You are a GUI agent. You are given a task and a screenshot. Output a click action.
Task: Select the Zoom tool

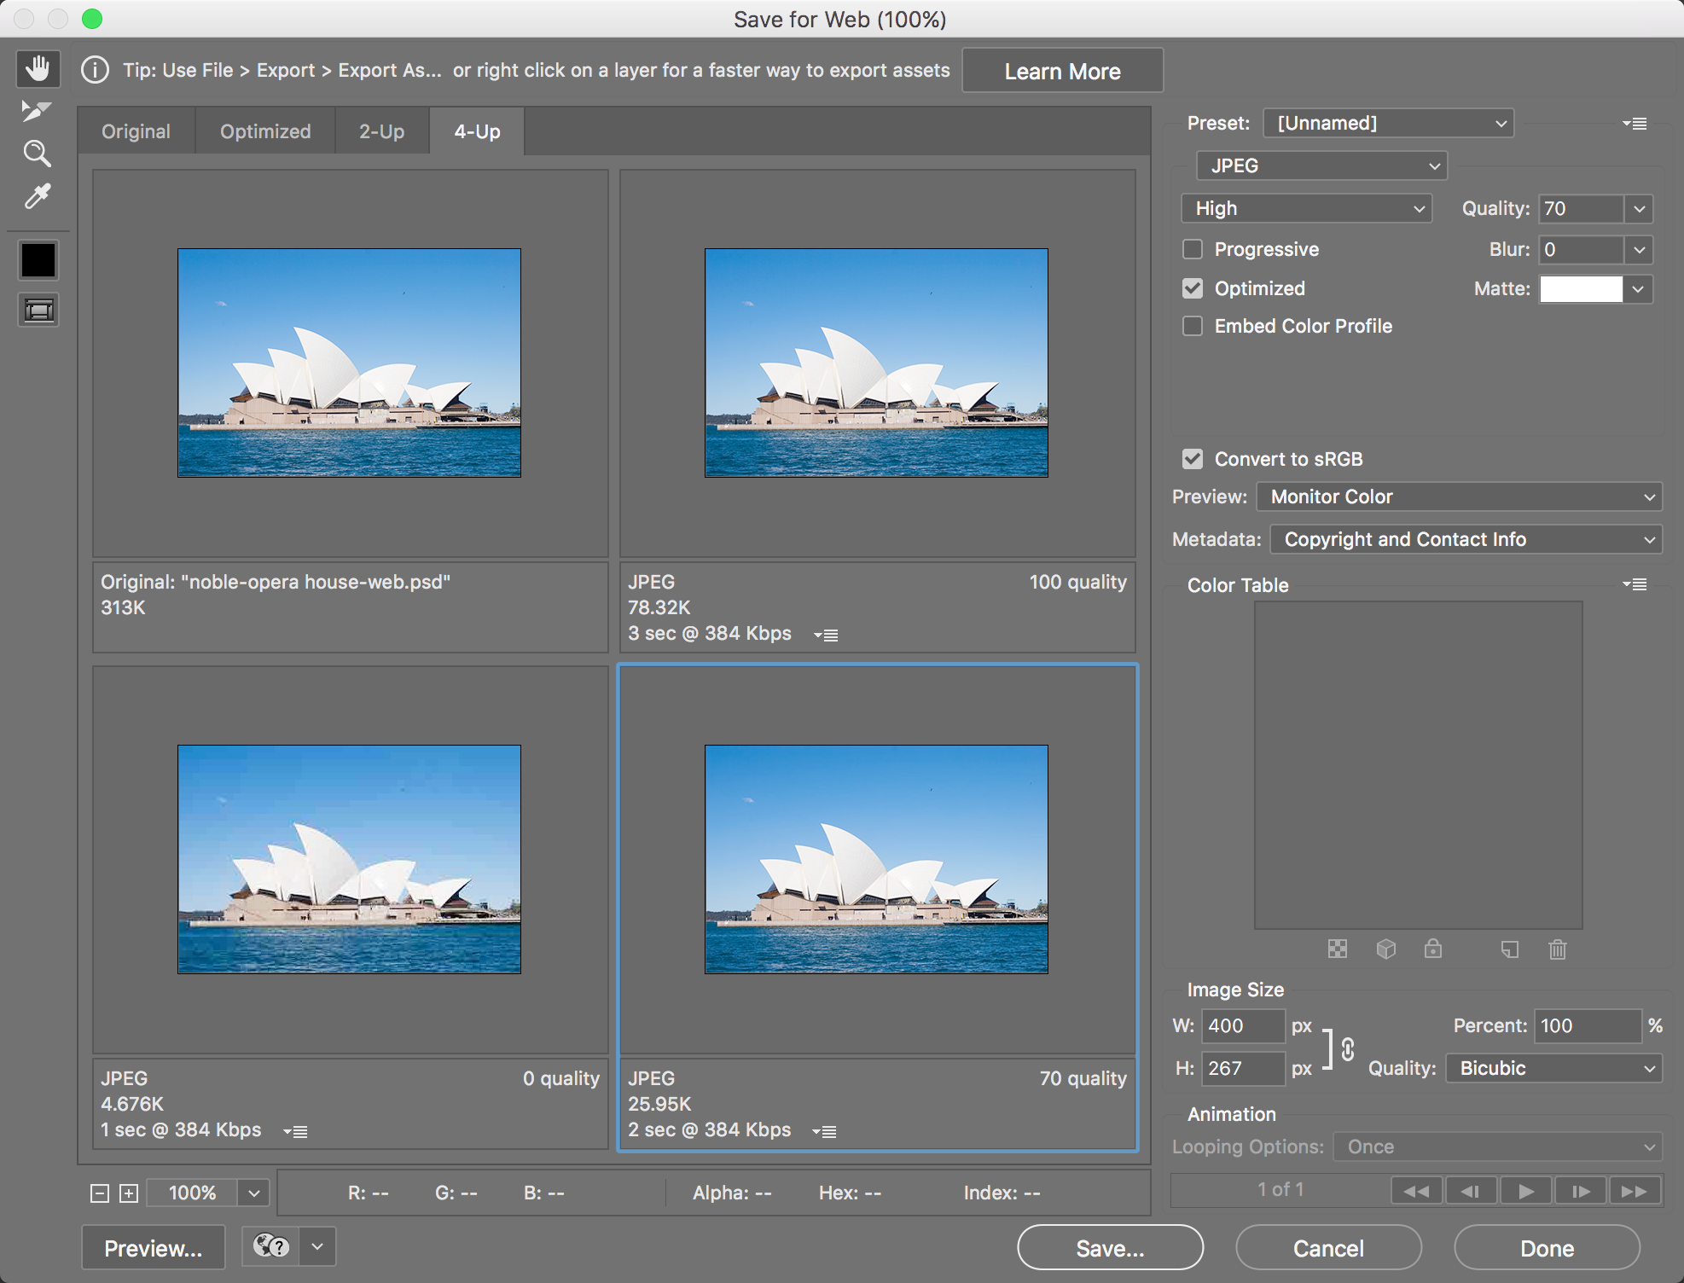click(38, 154)
